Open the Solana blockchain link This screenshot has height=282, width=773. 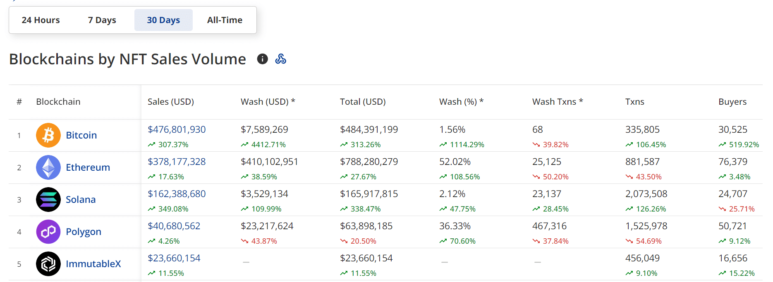[x=81, y=200]
